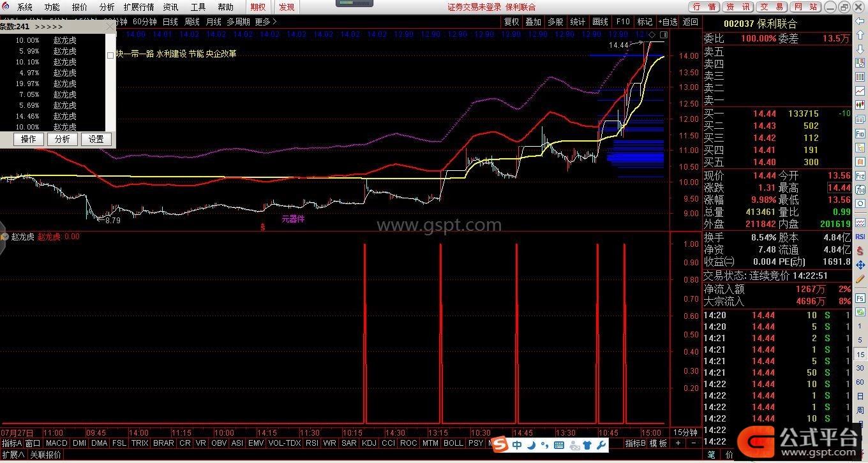Toggle the small square icon at chart top-right

pos(664,33)
